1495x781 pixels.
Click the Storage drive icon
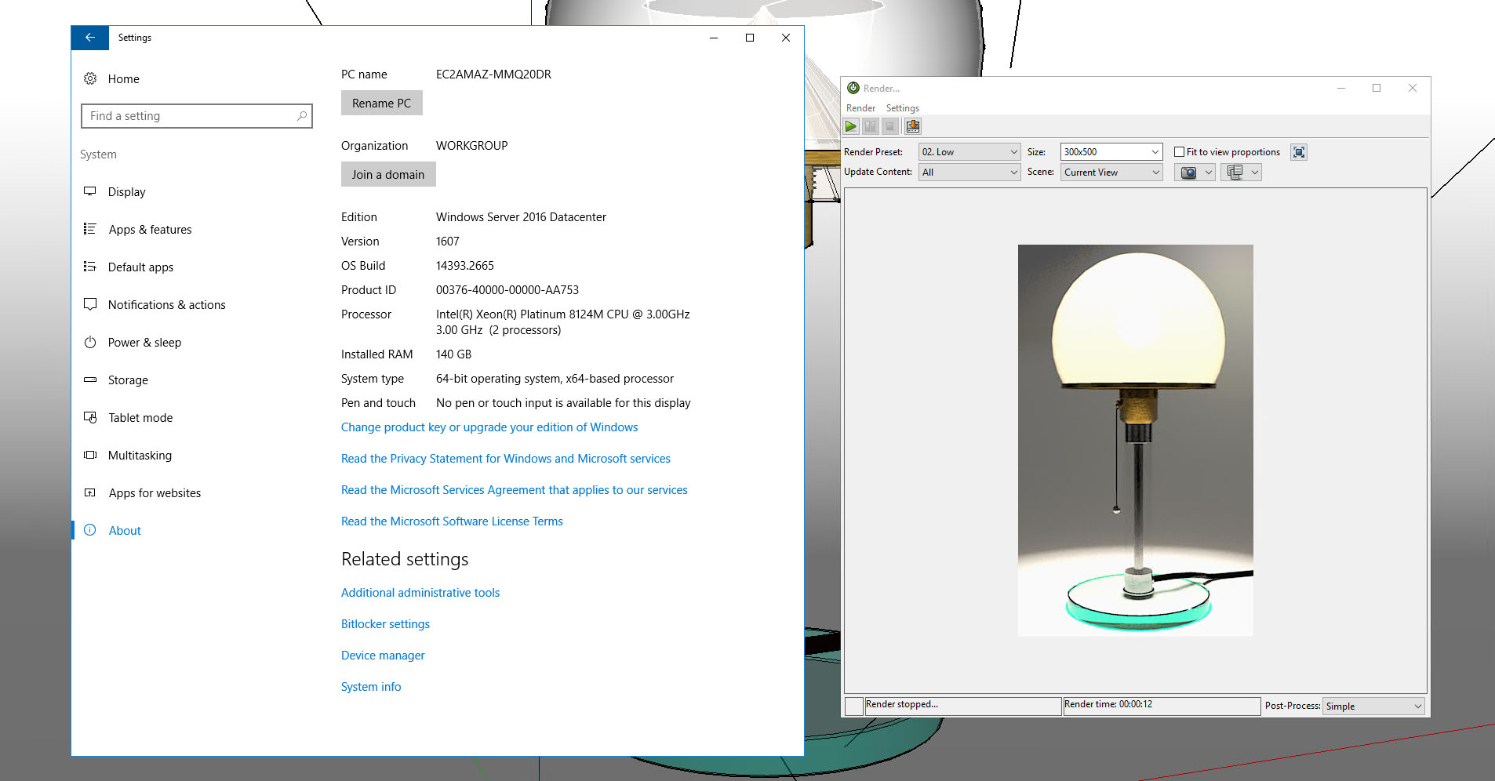(90, 380)
